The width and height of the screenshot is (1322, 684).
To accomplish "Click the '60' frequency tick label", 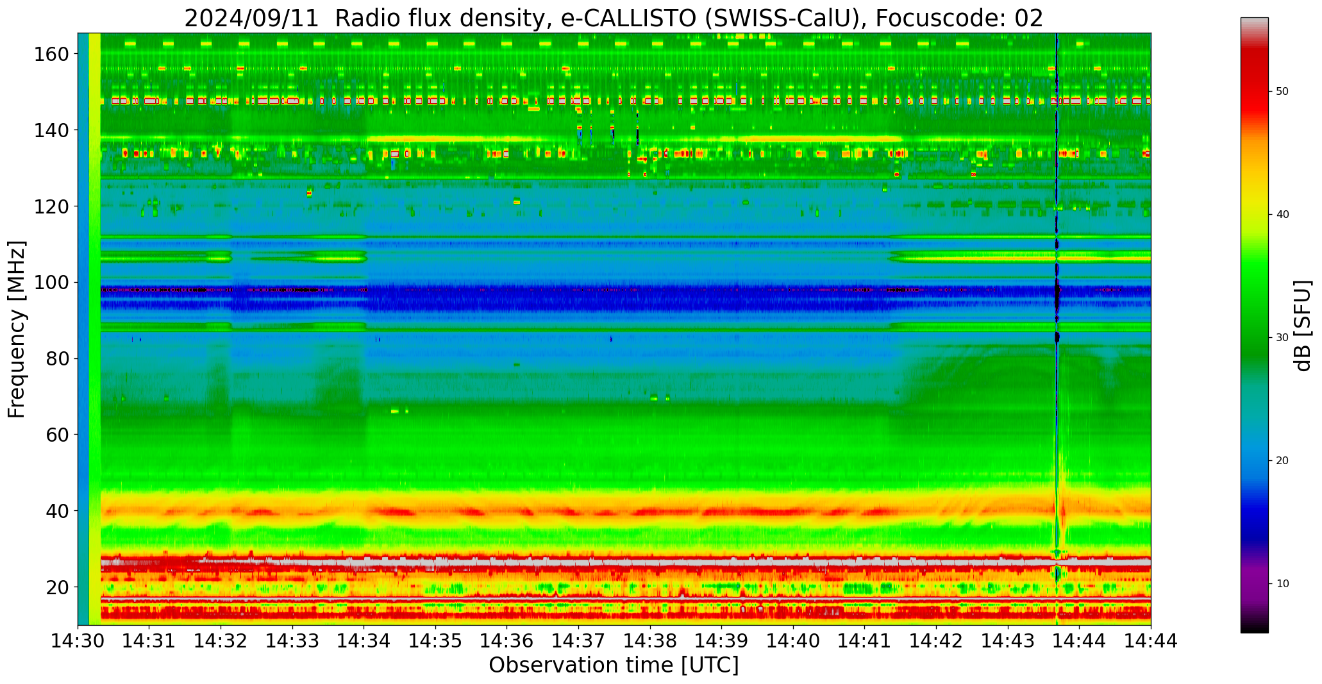I will pyautogui.click(x=56, y=435).
